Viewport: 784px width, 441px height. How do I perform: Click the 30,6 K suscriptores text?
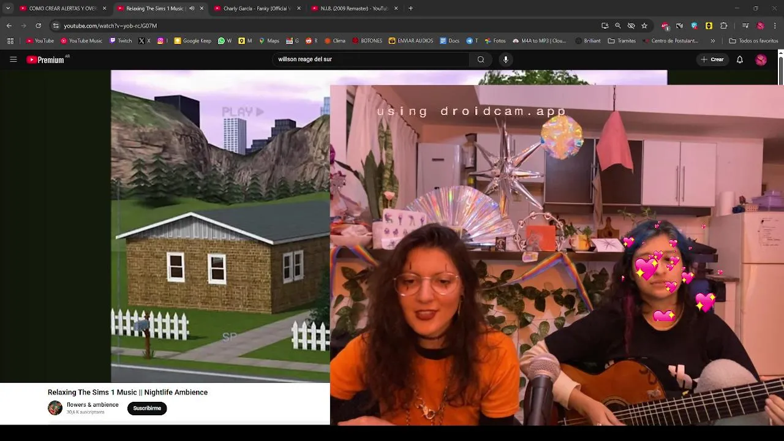(x=86, y=412)
